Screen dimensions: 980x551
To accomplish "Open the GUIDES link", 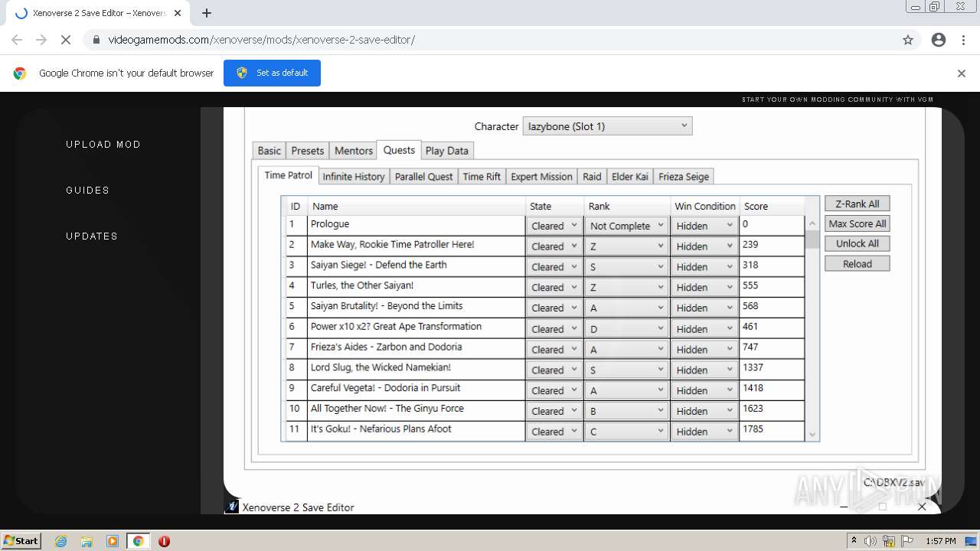I will (x=87, y=191).
